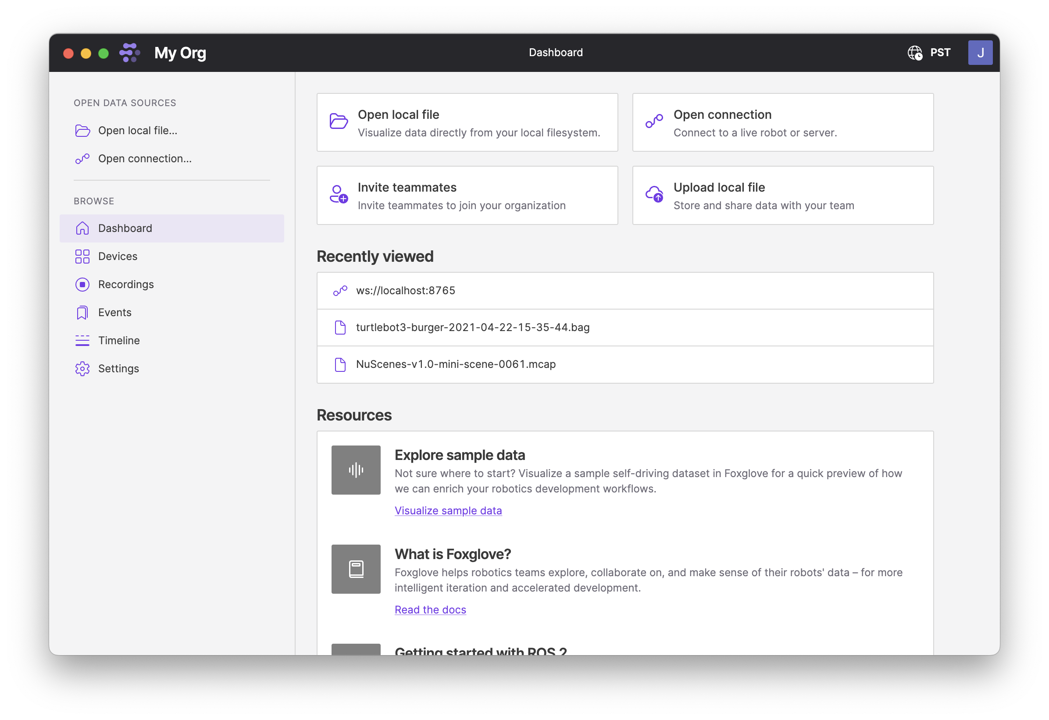
Task: Click the Recordings circle icon
Action: [82, 285]
